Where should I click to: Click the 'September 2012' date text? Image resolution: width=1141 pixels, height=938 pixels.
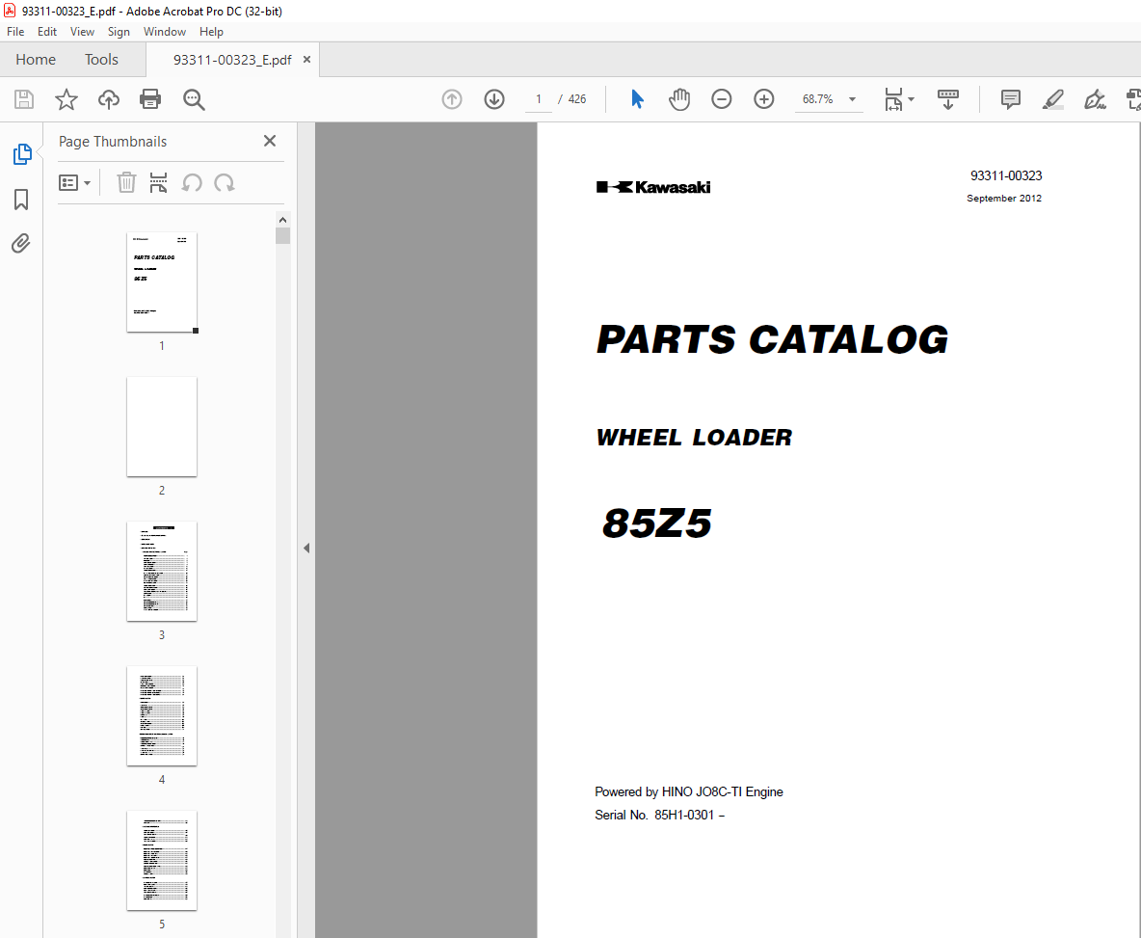click(1003, 198)
